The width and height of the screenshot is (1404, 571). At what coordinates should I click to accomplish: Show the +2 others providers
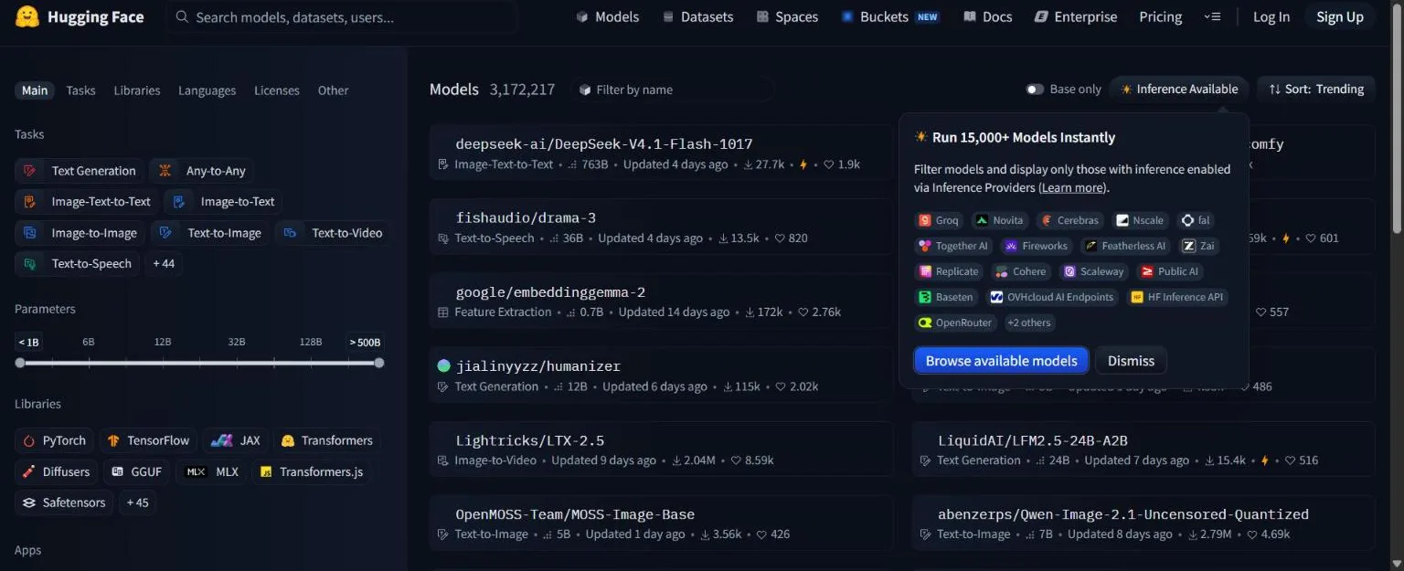tap(1029, 323)
